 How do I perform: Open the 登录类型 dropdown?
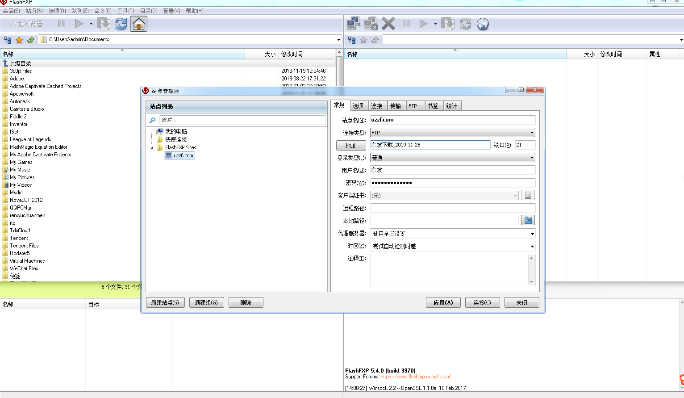453,158
